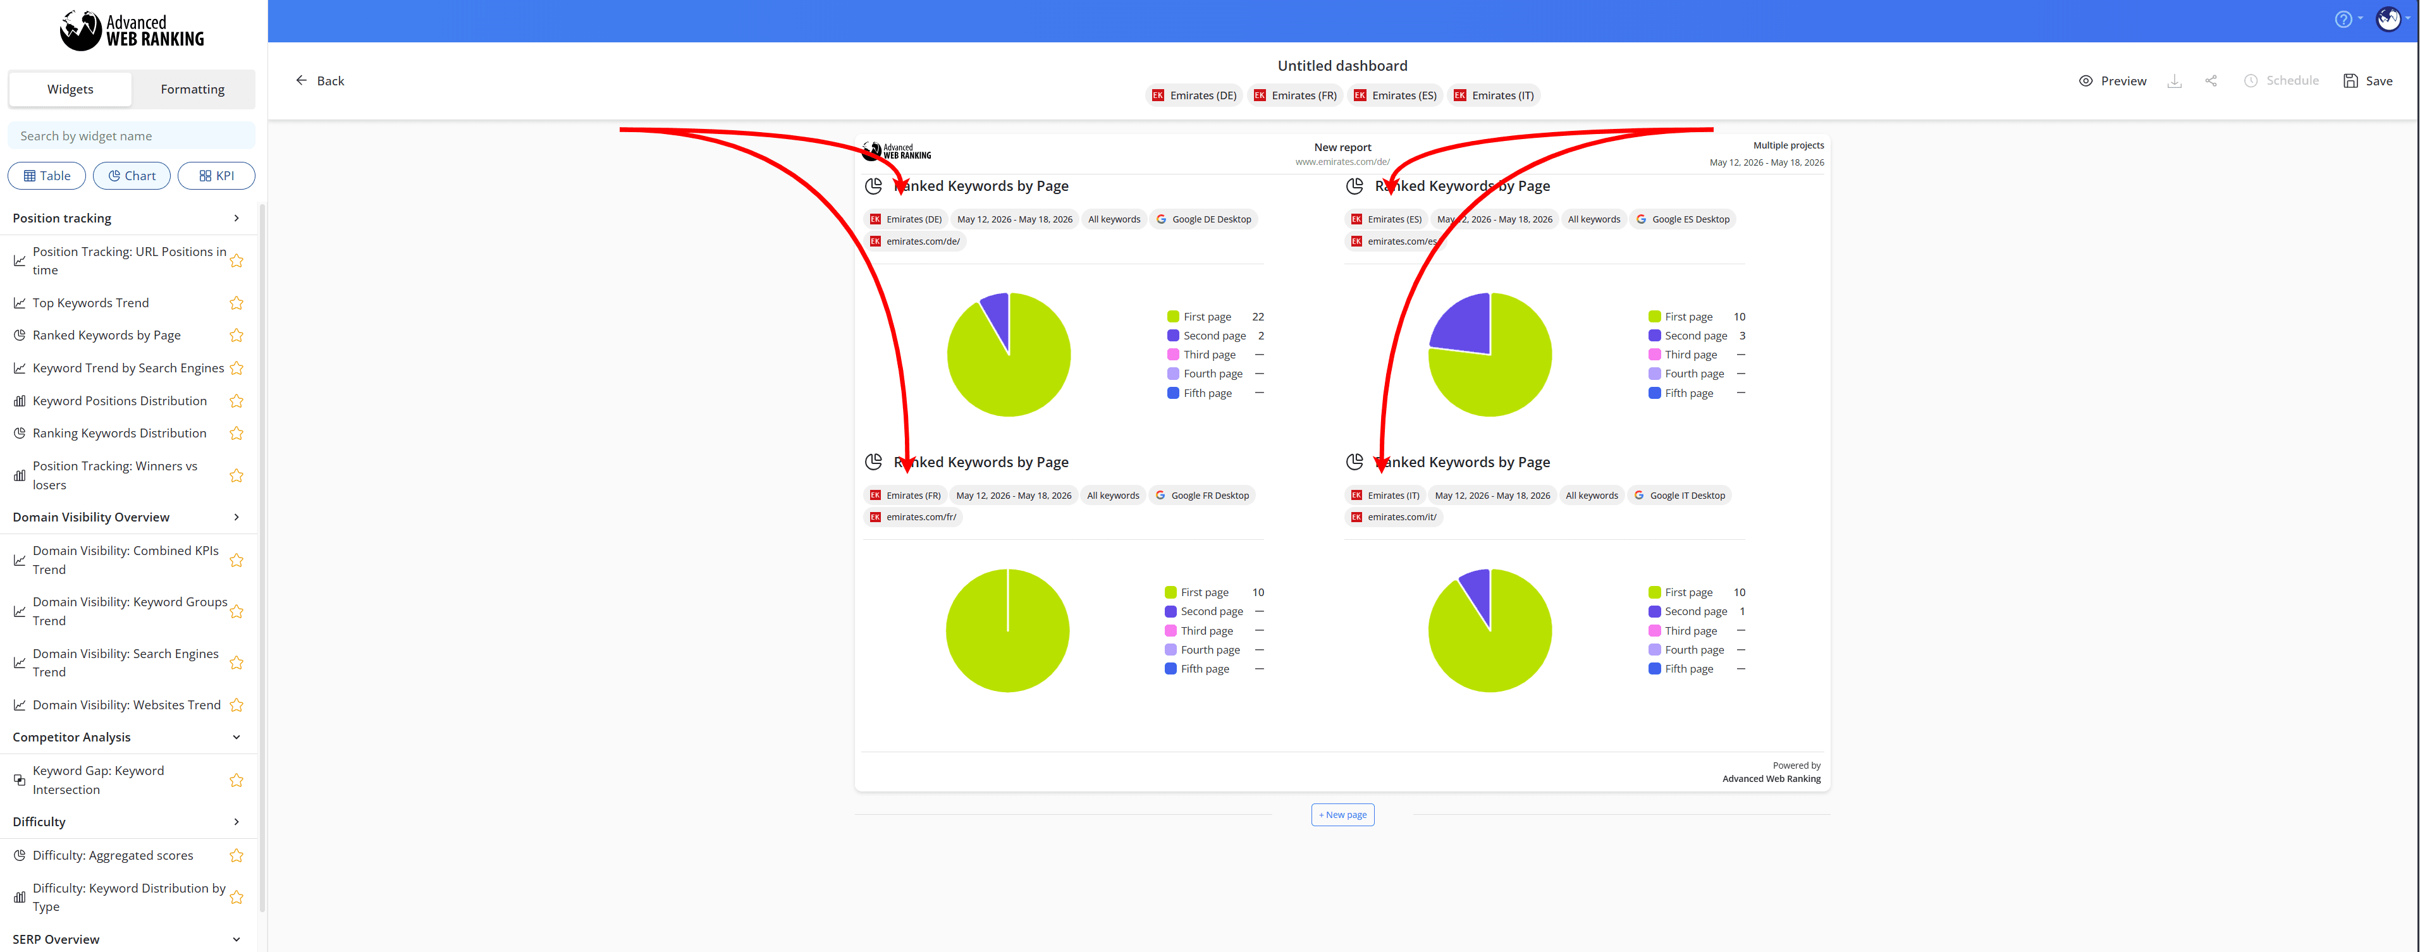Viewport: 2420px width, 952px height.
Task: Click Second page swatch in ES legend
Action: [1655, 335]
